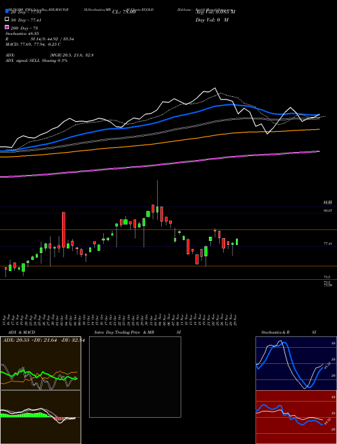
Task: Click the magenta 200 Day moving average line
Action: pyautogui.click(x=160, y=164)
